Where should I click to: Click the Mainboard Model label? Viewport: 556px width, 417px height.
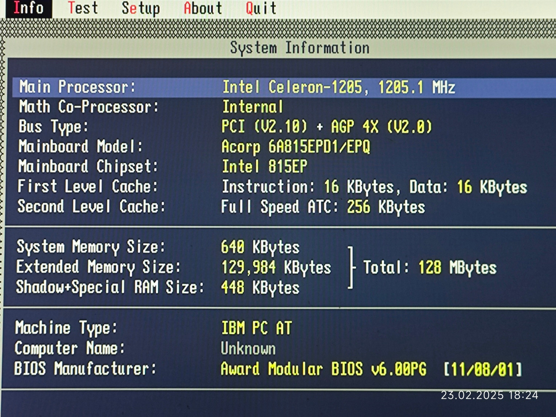point(80,147)
